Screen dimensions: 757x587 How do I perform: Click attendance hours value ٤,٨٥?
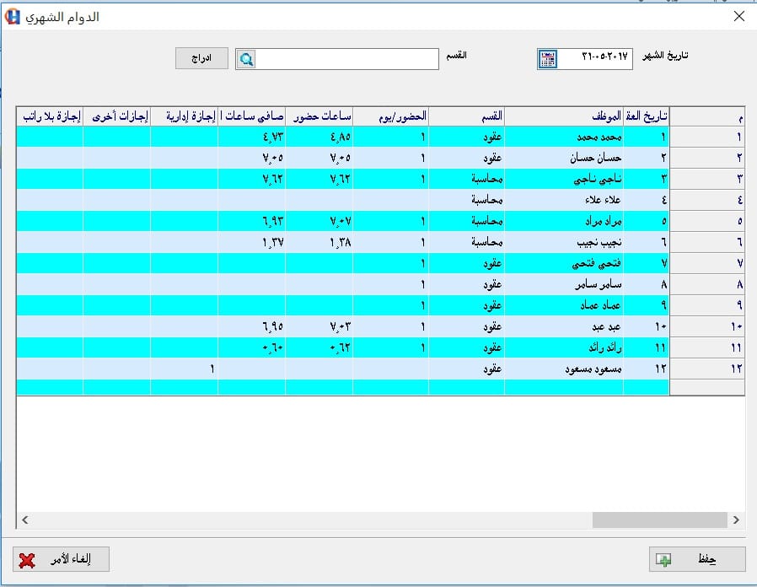click(319, 137)
